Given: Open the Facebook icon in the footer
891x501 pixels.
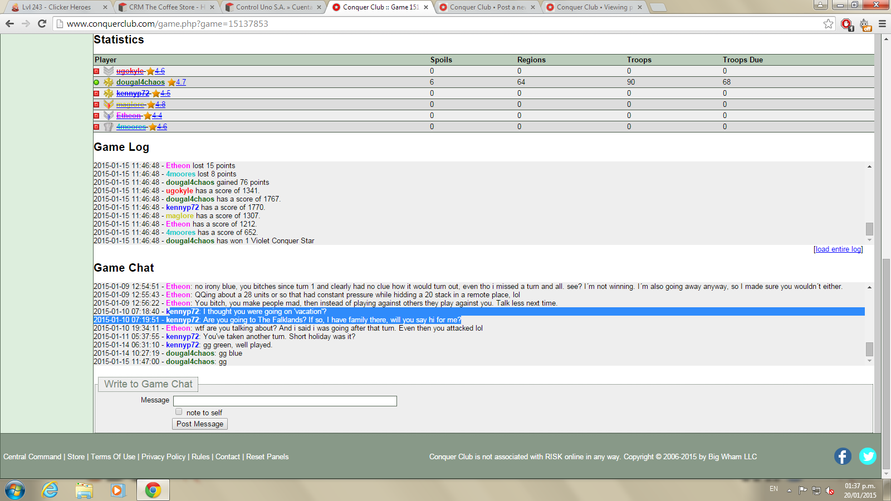Looking at the screenshot, I should (x=843, y=456).
